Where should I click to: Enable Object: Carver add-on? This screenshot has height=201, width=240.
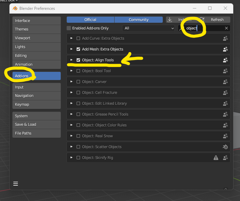pos(78,82)
